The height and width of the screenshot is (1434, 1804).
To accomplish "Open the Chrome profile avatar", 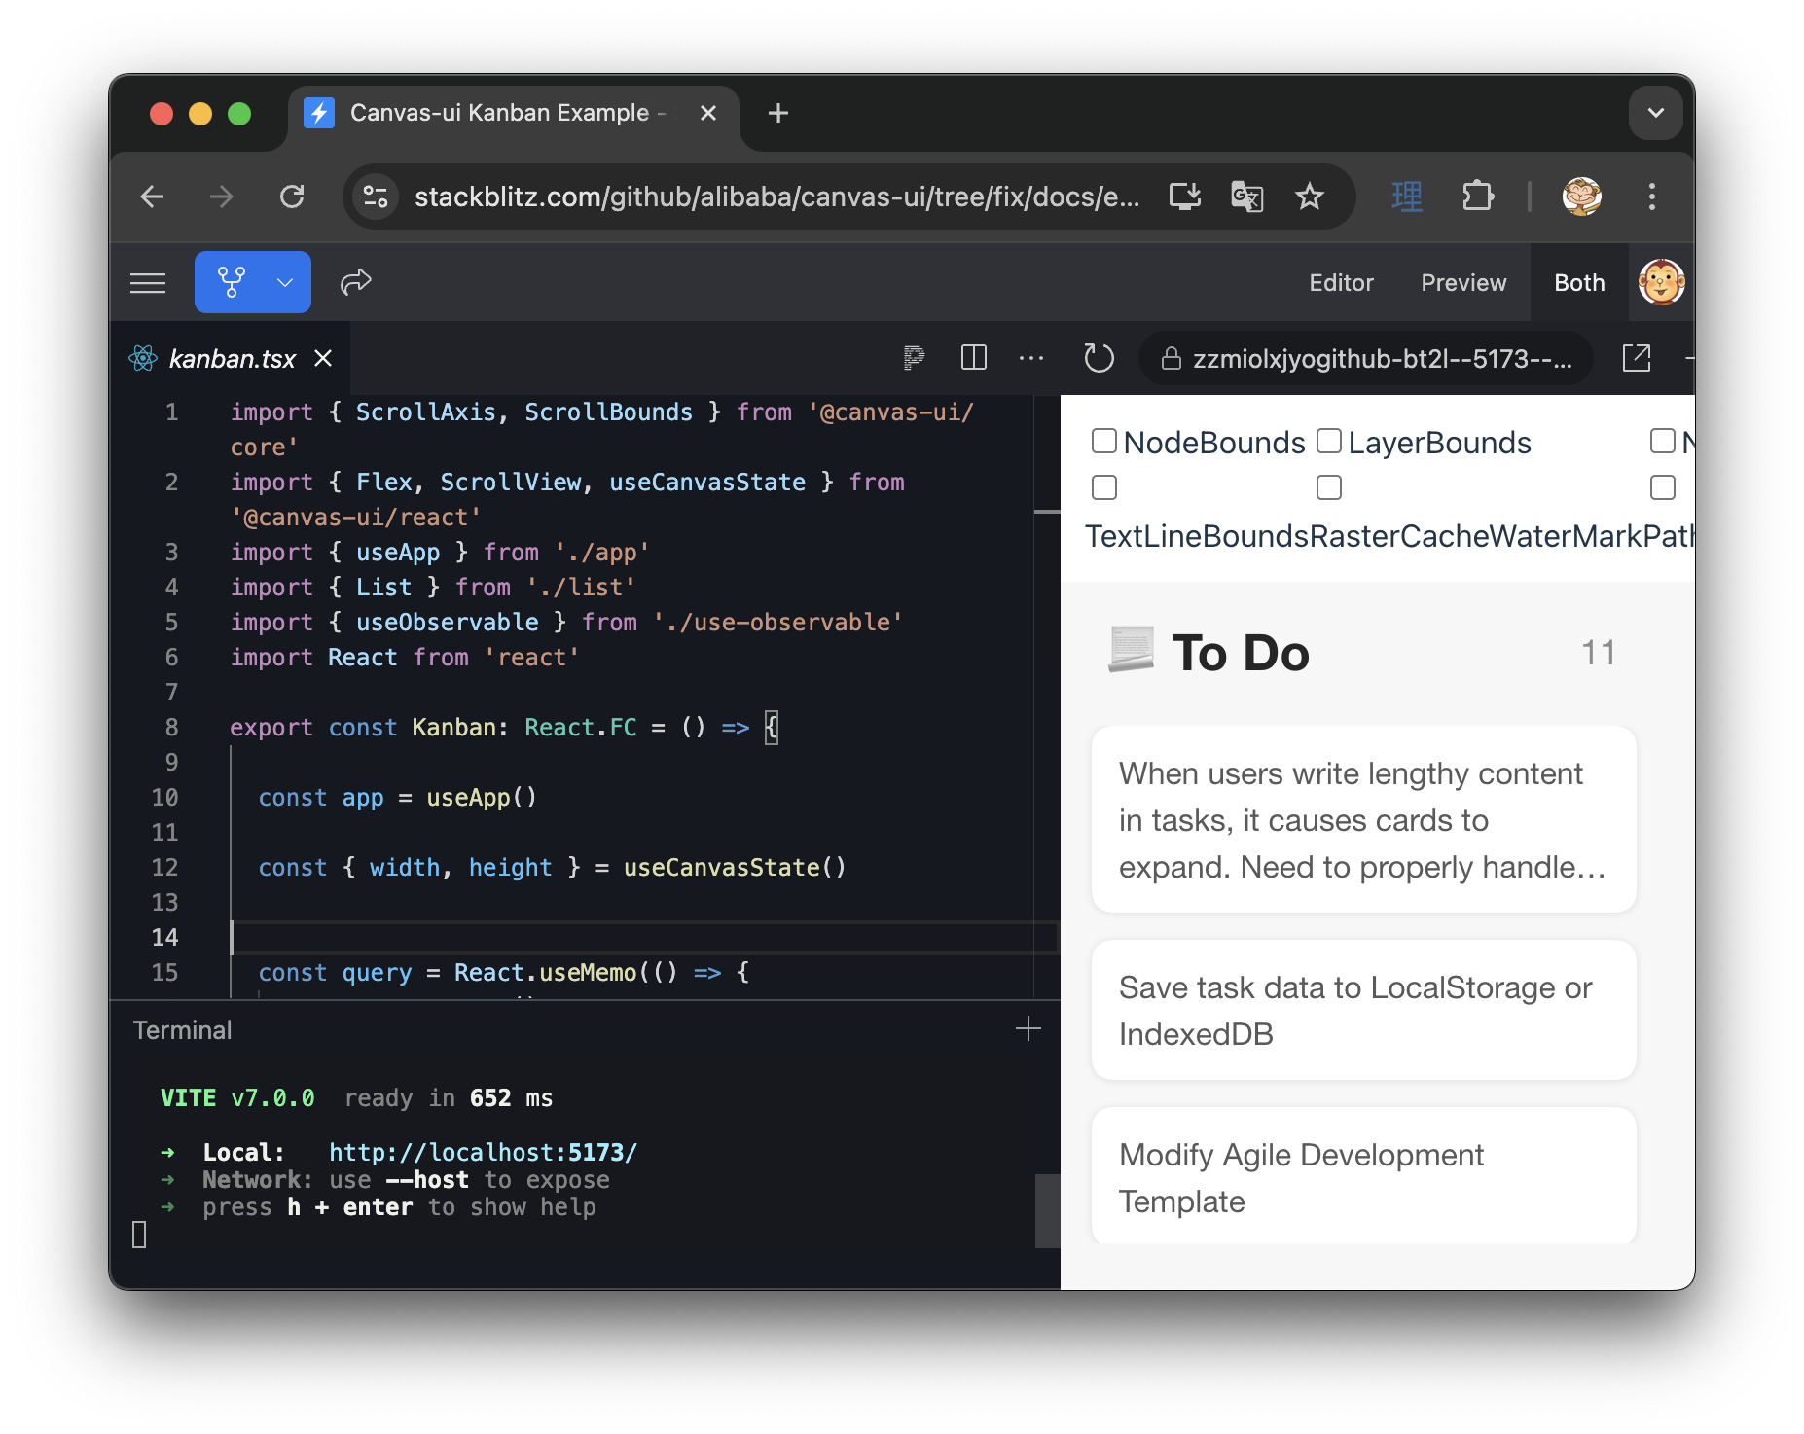I will coord(1582,197).
